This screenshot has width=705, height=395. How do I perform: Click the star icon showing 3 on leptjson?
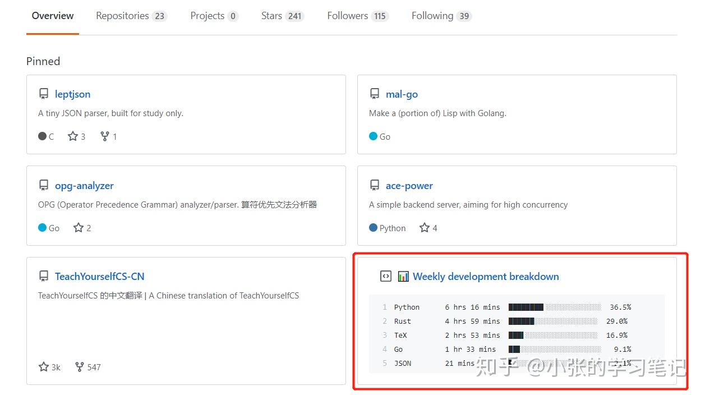click(72, 136)
